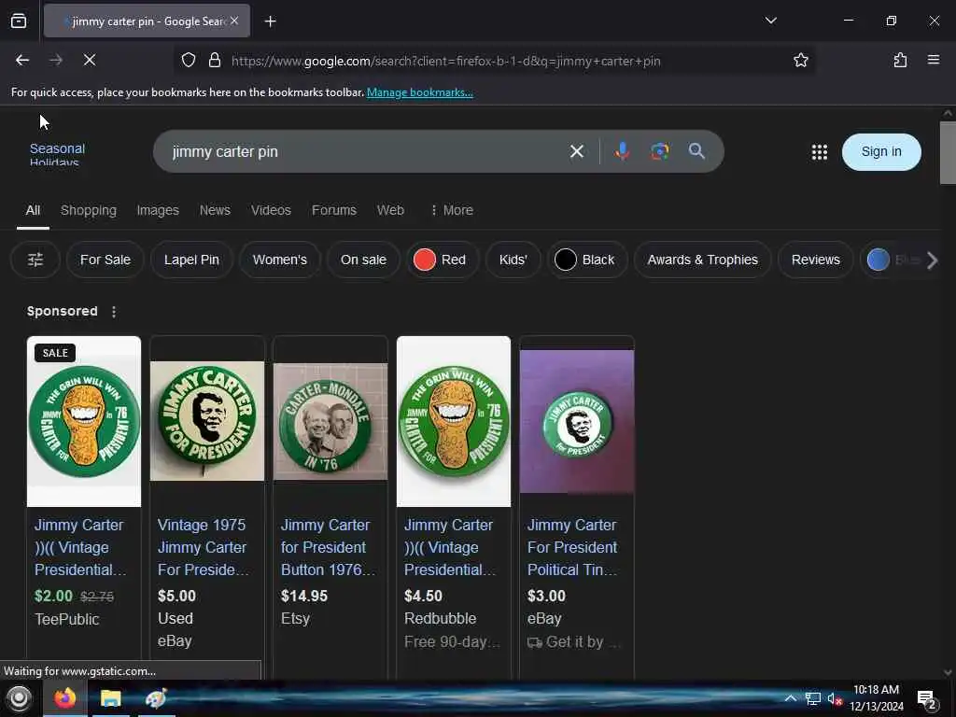Open the Redbubble Jimmy Carter Vintage Presidential link
Screen dimensions: 956x717
449,547
